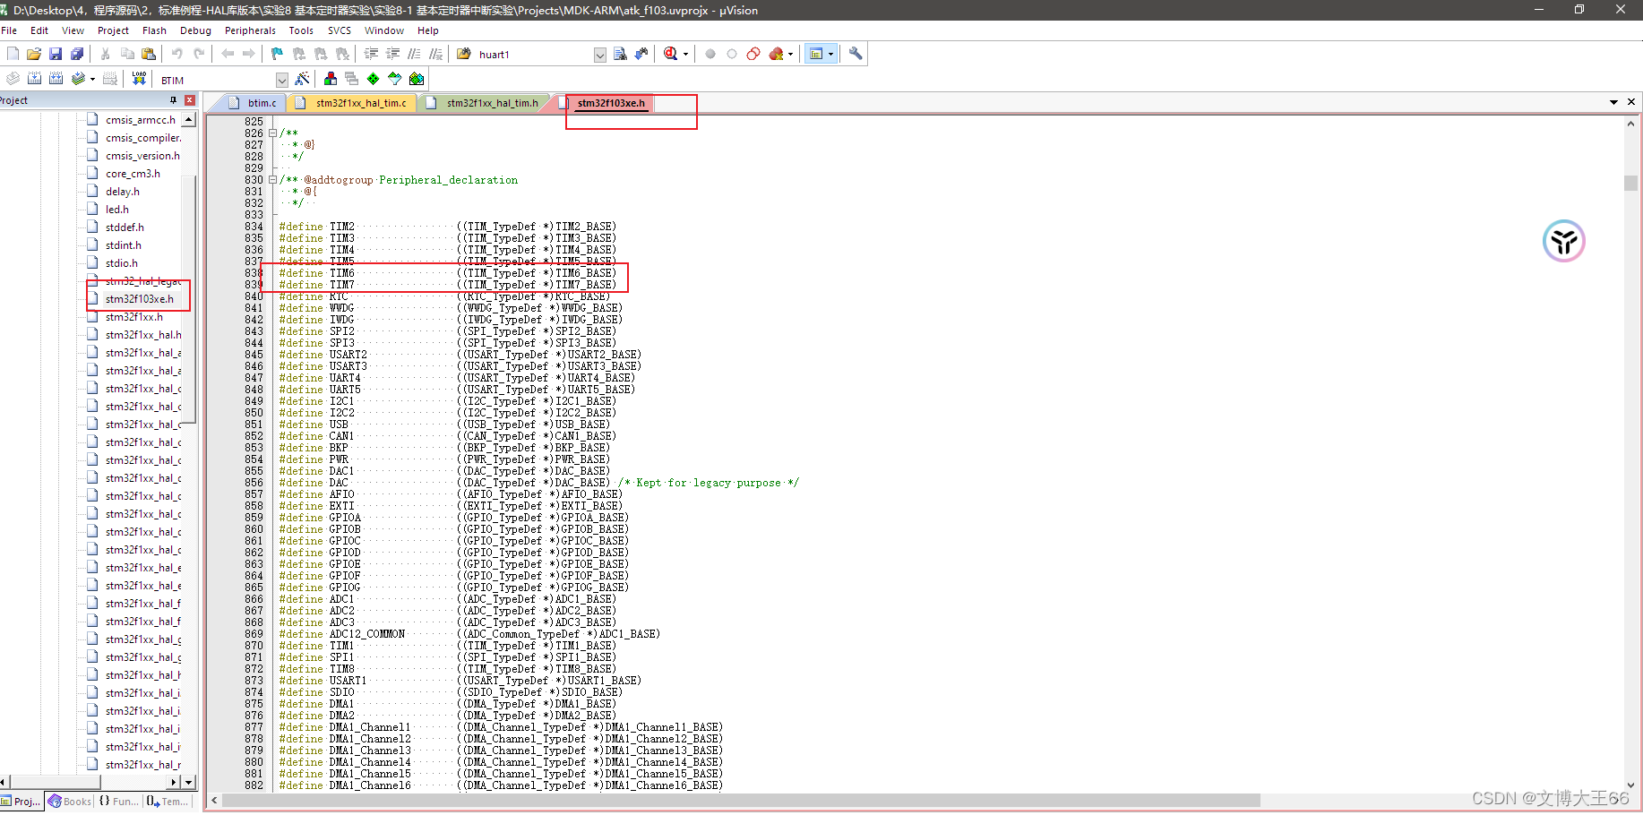Screen dimensions: 1643x815
Task: Switch to the Functions panel tab
Action: (x=118, y=802)
